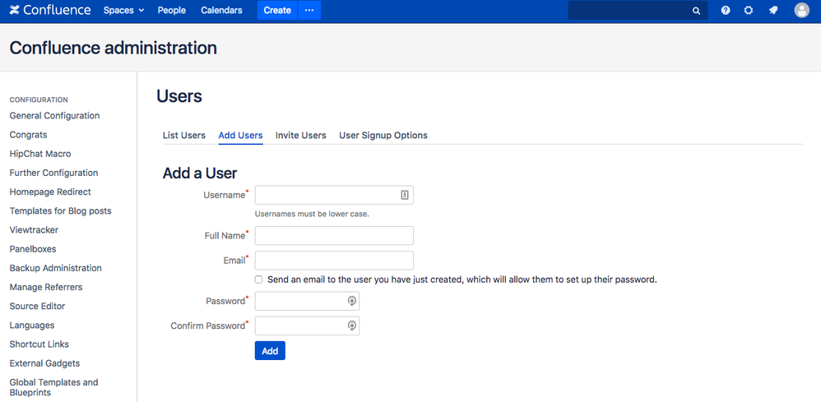This screenshot has height=402, width=821.
Task: Focus the Email input field
Action: tap(334, 260)
